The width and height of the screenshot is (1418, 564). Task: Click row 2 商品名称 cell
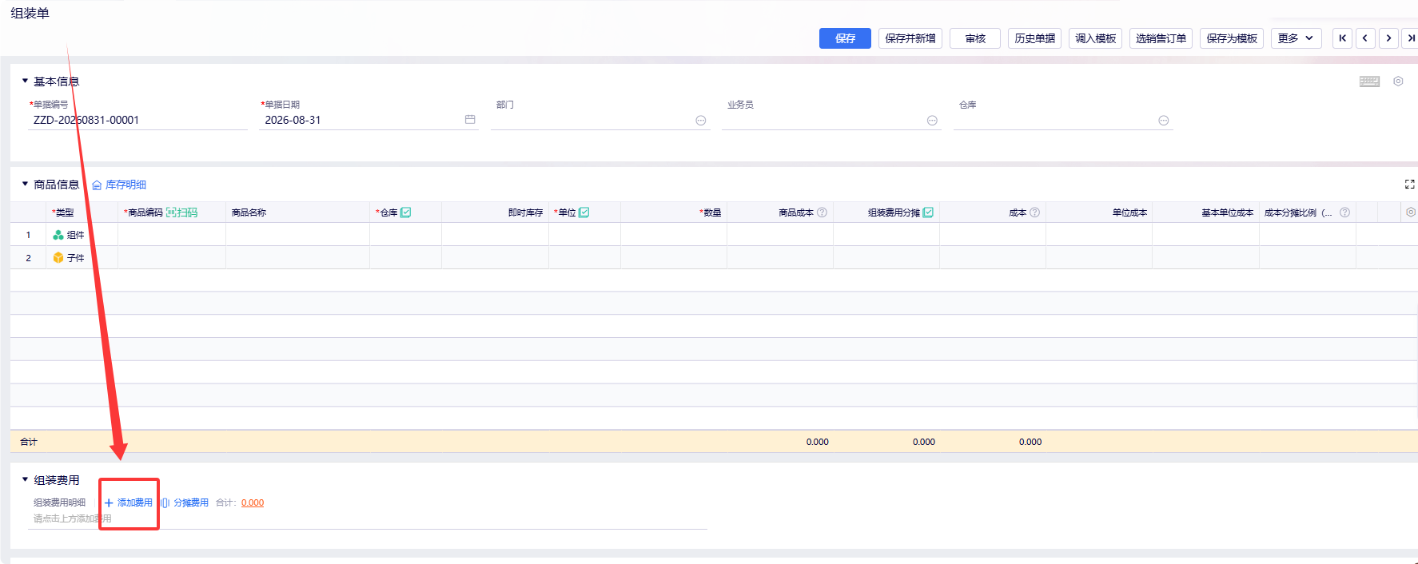[297, 258]
